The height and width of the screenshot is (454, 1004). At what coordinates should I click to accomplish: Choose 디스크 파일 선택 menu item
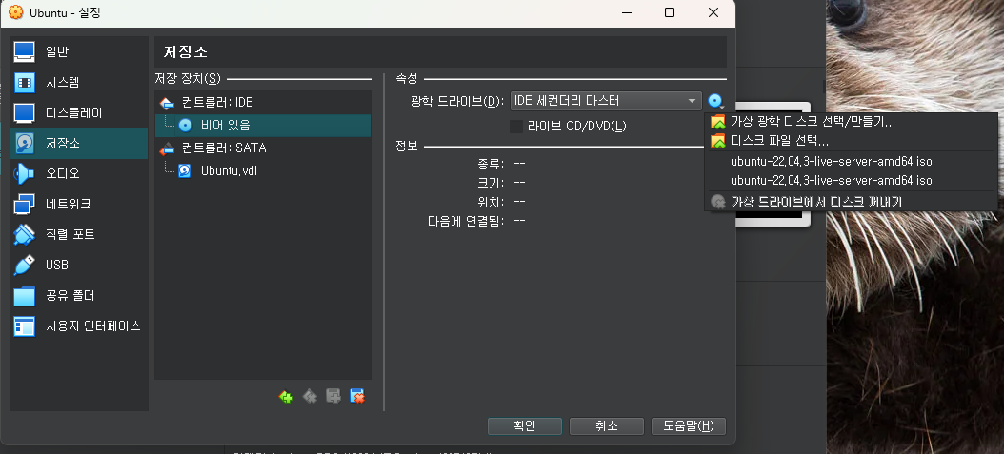[851, 140]
